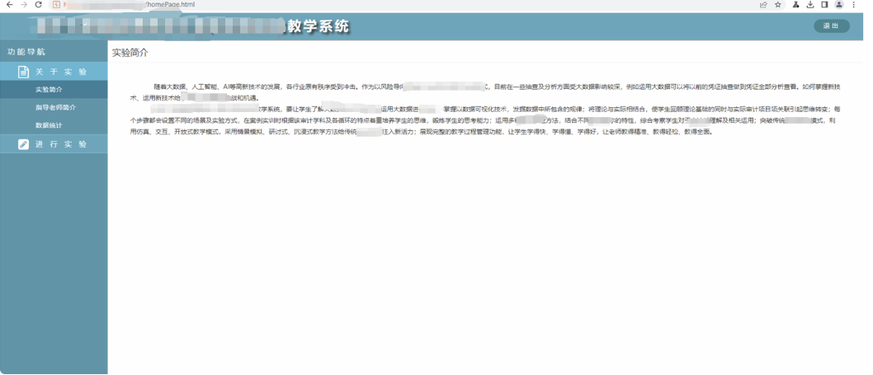This screenshot has height=375, width=873.
Task: Click the browser forward arrow
Action: point(23,4)
